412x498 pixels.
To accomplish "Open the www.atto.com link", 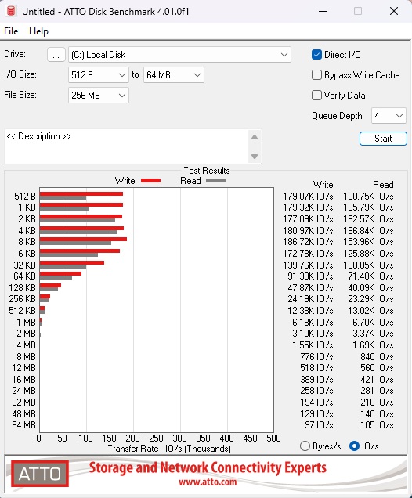I will point(208,482).
